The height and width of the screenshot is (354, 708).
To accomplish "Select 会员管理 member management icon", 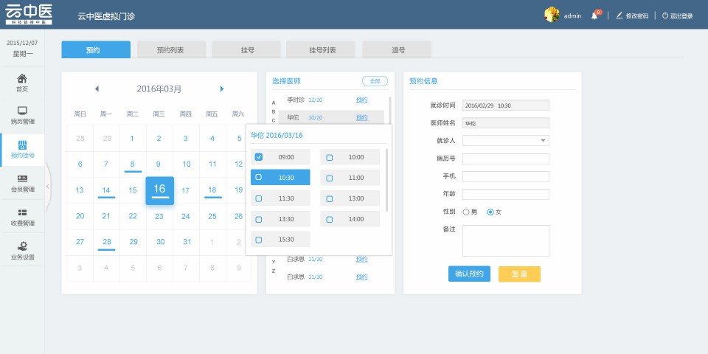I will (22, 179).
